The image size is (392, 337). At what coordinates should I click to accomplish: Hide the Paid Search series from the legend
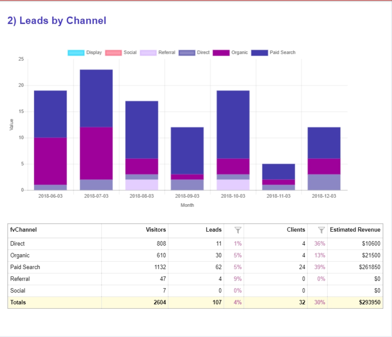click(282, 52)
